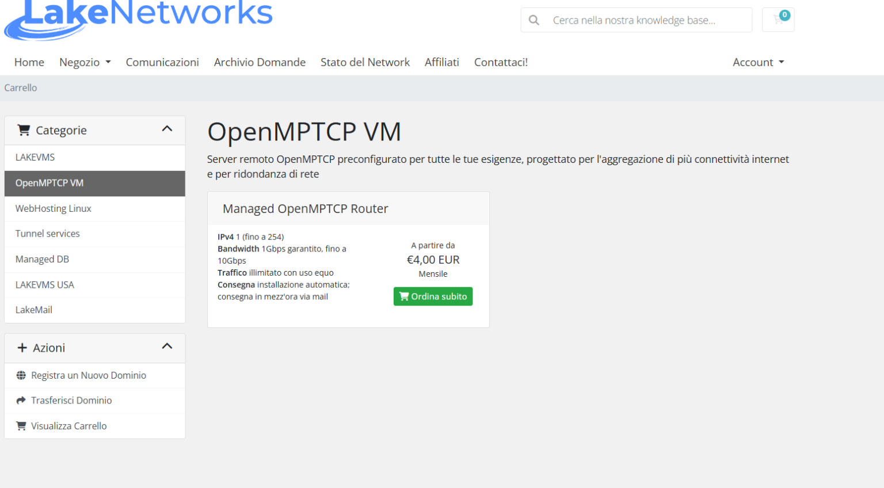Select the LAKEVMS category
The width and height of the screenshot is (884, 488).
pyautogui.click(x=95, y=158)
